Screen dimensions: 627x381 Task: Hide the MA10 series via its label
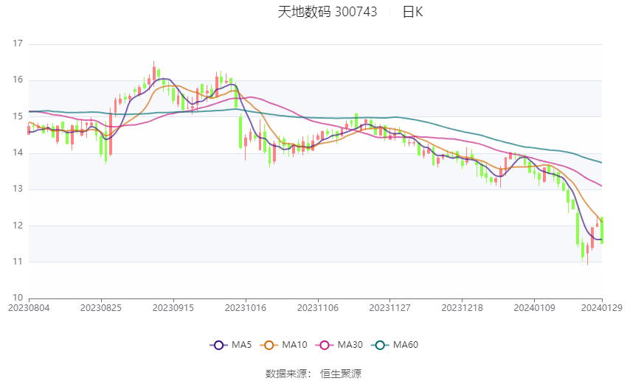pyautogui.click(x=294, y=345)
